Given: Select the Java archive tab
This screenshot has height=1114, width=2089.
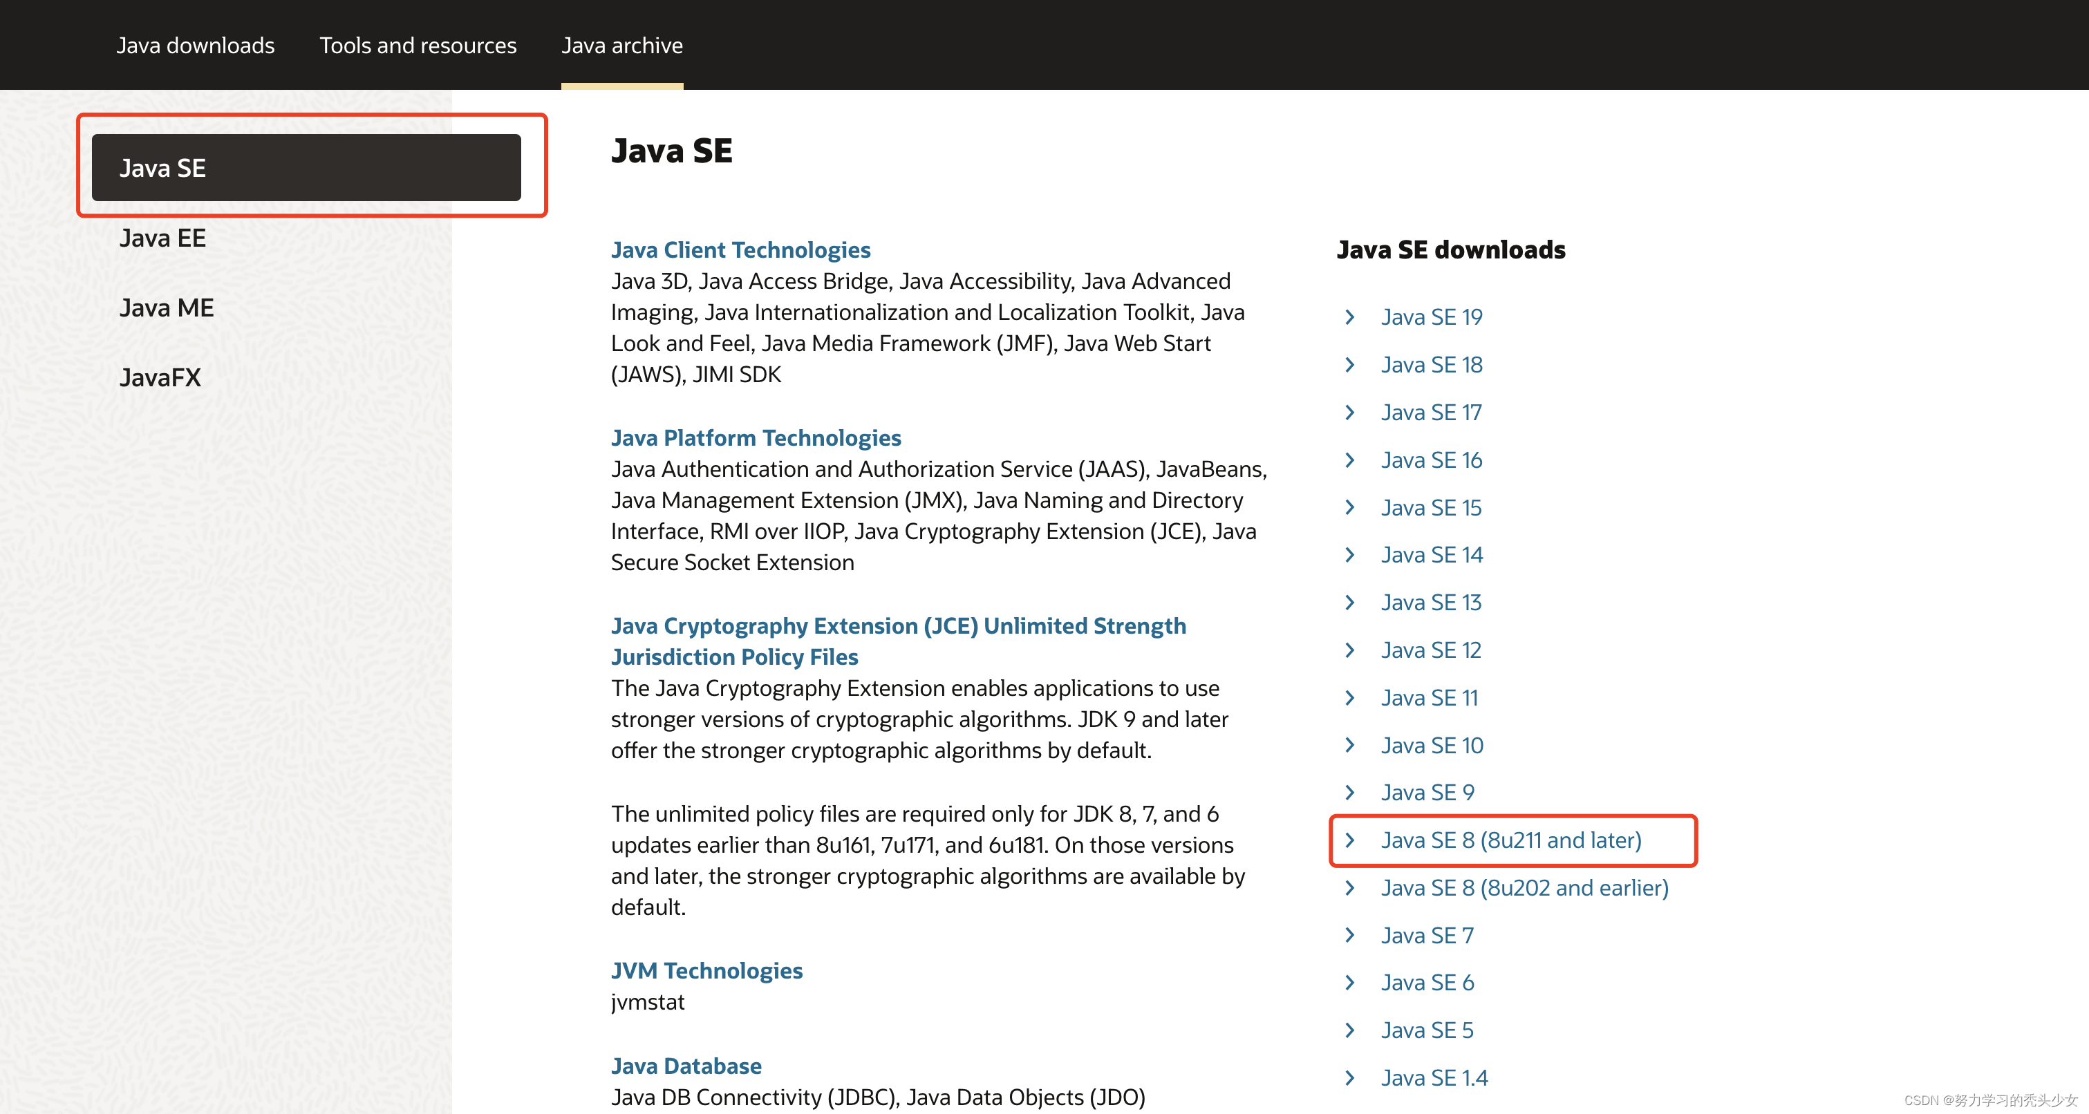Looking at the screenshot, I should [622, 46].
